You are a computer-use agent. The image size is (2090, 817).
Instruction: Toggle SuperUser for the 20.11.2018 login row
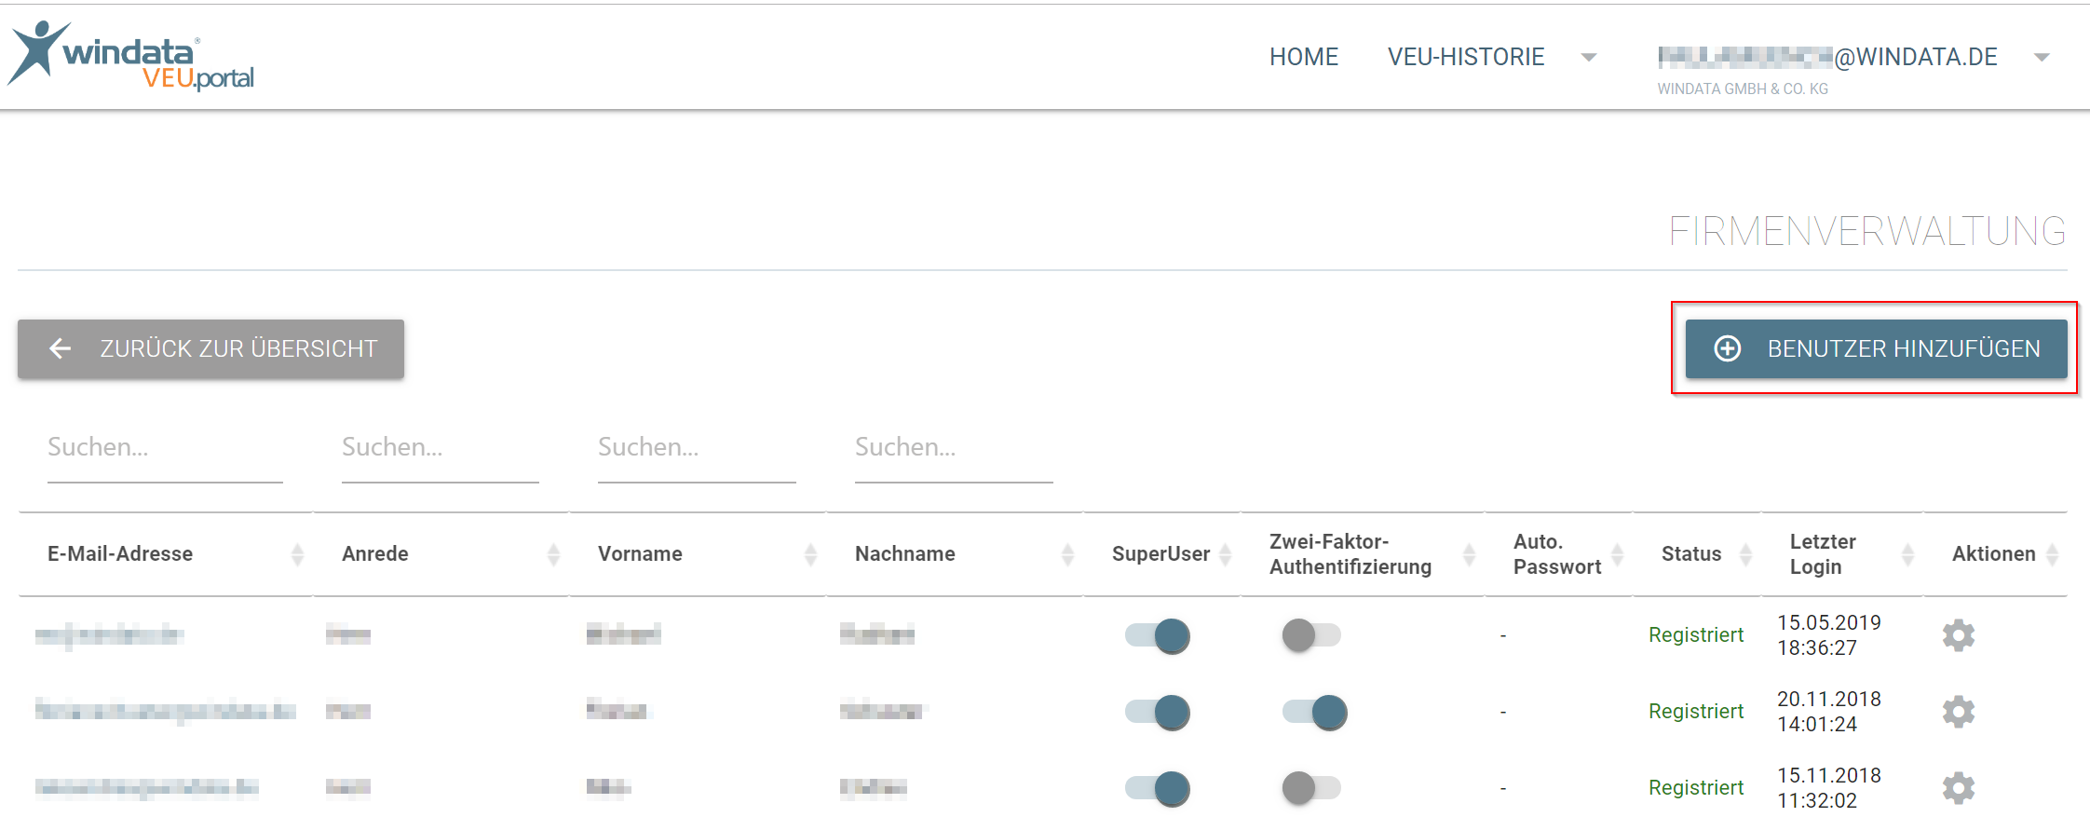(x=1158, y=712)
